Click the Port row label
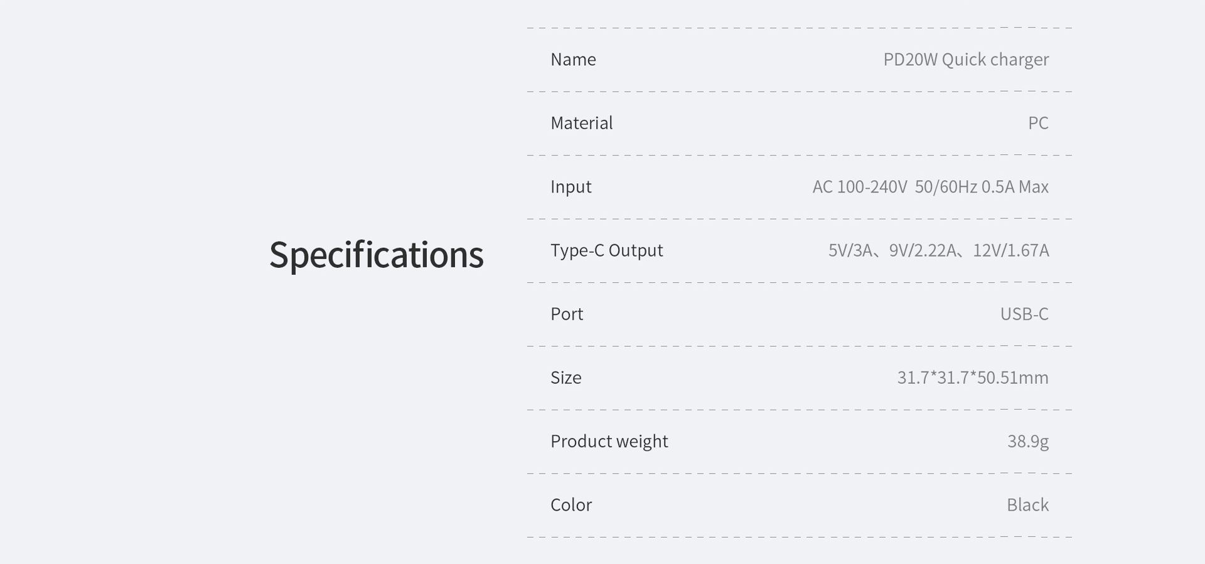 pos(566,314)
